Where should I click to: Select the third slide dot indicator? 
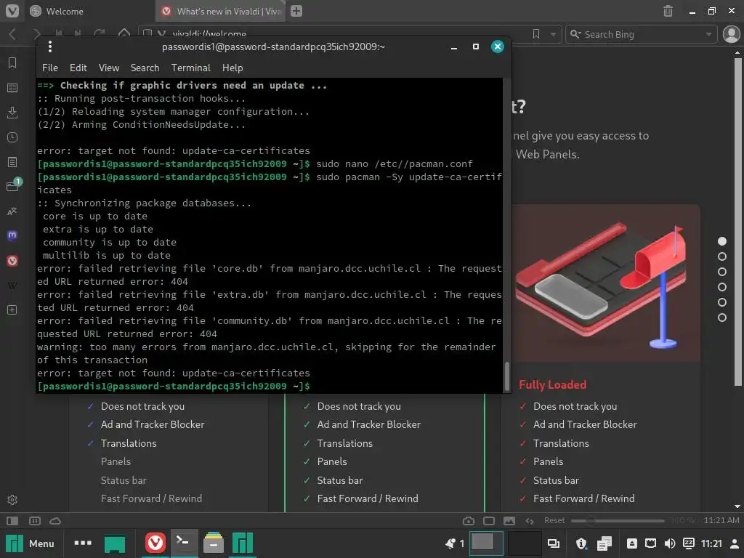[x=722, y=272]
